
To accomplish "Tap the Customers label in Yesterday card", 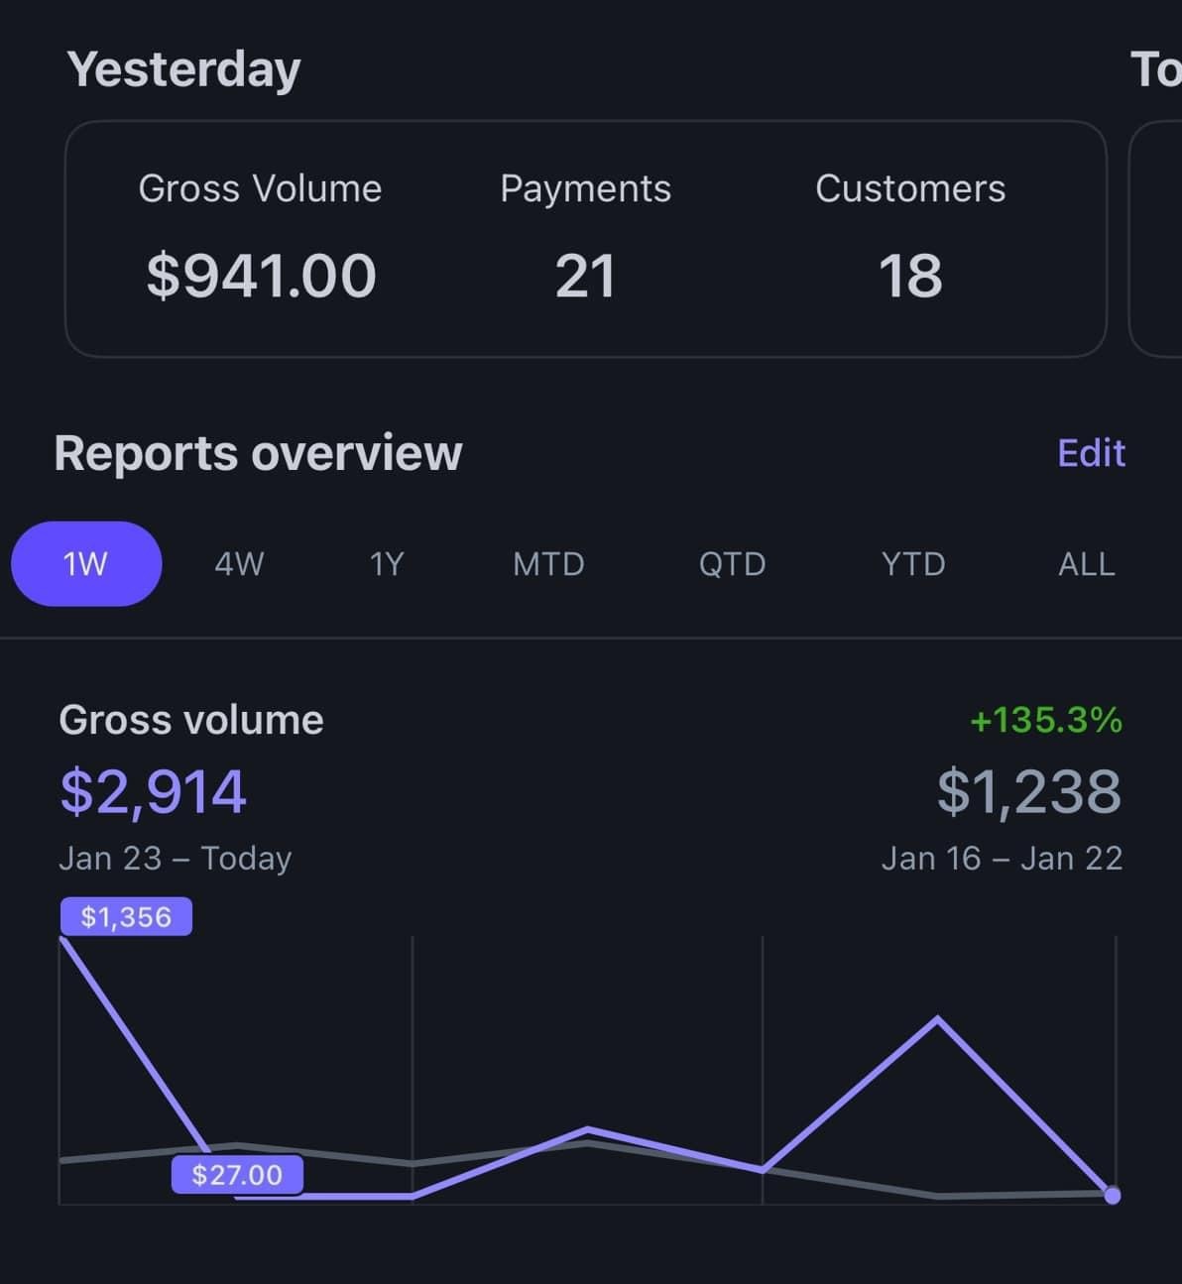I will pyautogui.click(x=910, y=188).
